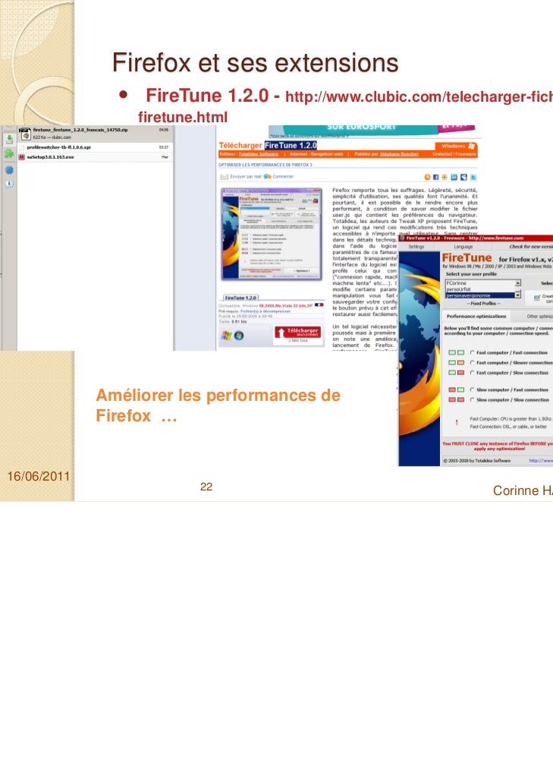Click the Commenter link
This screenshot has width=553, height=782.
coord(283,177)
